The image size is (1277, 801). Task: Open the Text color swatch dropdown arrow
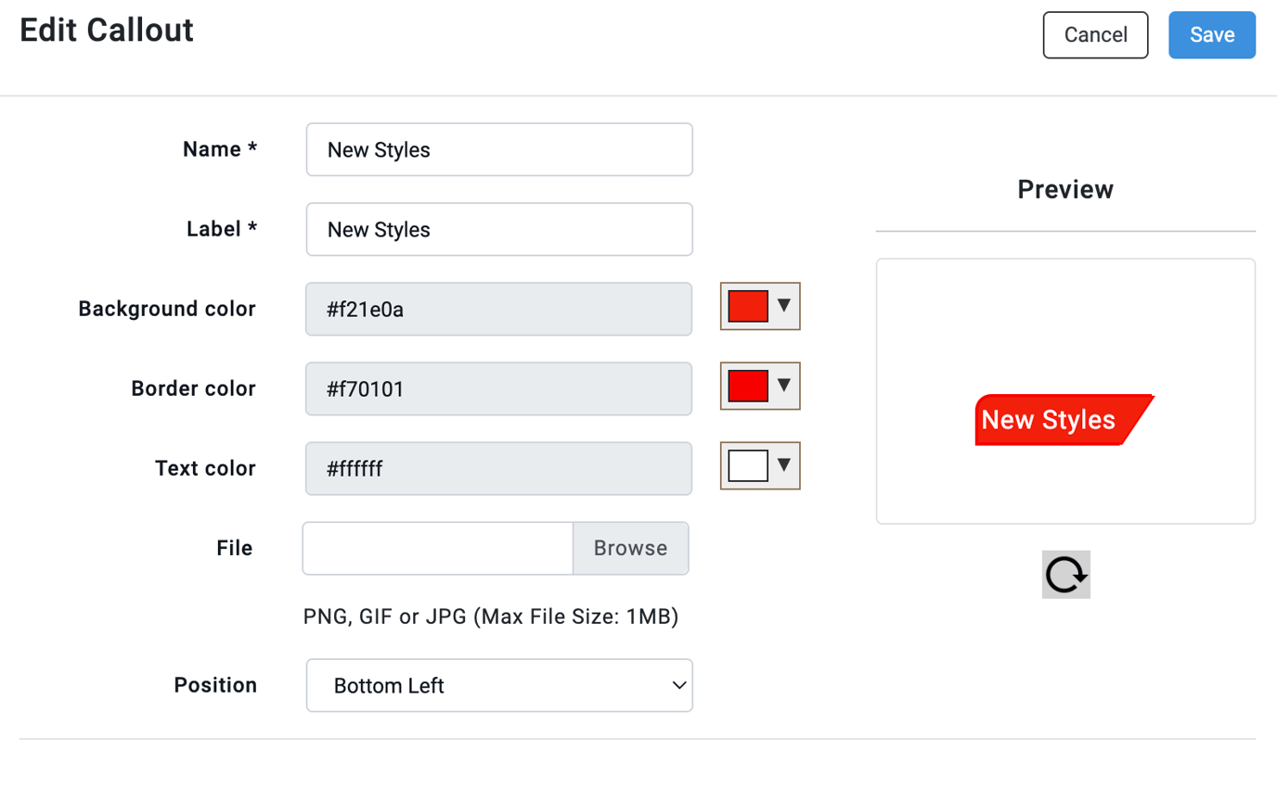pyautogui.click(x=782, y=466)
